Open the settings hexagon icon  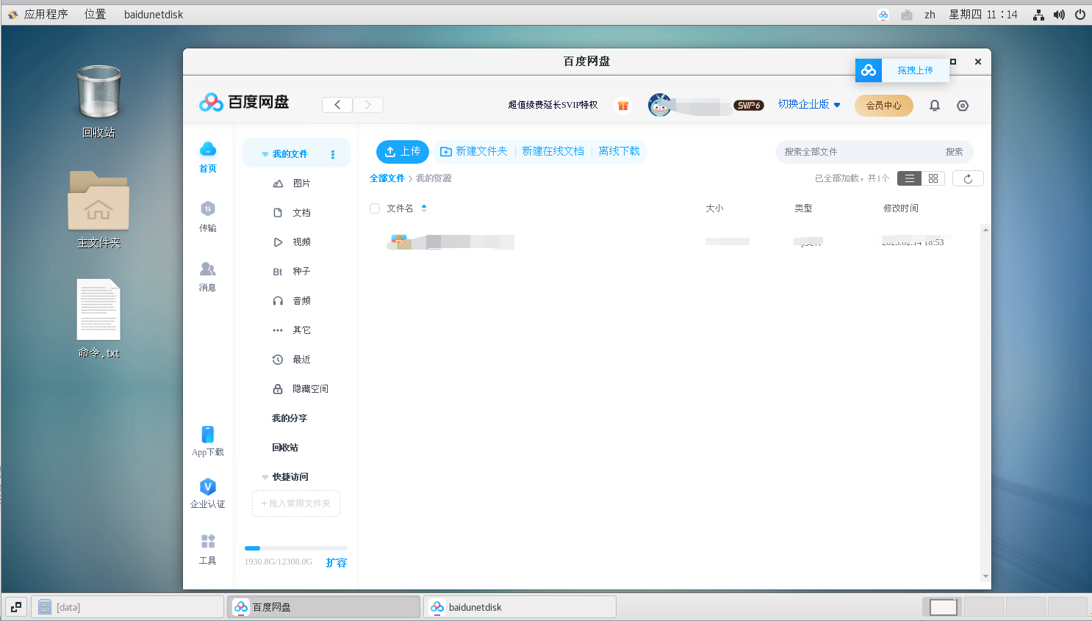click(963, 106)
